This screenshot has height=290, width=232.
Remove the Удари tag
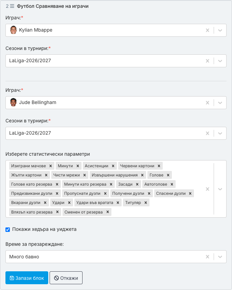tap(69, 203)
